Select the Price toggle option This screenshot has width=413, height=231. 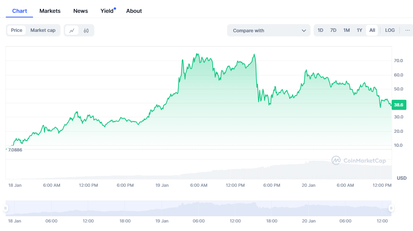17,30
